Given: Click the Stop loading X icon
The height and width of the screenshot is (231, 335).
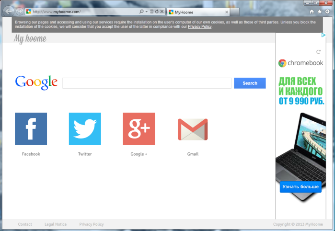Looking at the screenshot, I should (162, 12).
